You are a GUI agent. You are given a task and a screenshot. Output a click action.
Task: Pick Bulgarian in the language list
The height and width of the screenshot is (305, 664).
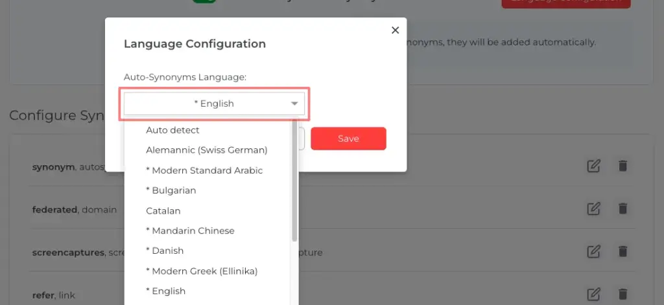click(x=171, y=190)
